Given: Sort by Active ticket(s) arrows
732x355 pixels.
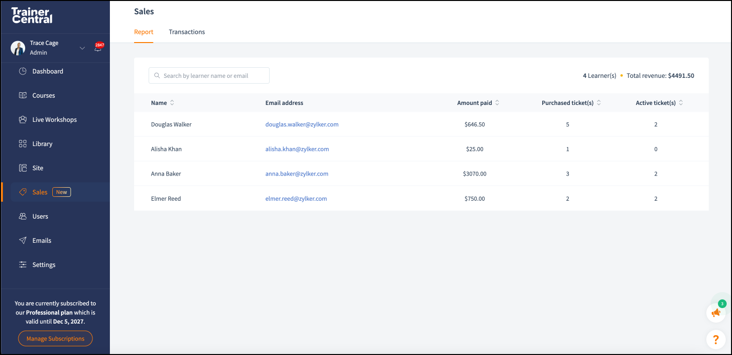Looking at the screenshot, I should [681, 103].
